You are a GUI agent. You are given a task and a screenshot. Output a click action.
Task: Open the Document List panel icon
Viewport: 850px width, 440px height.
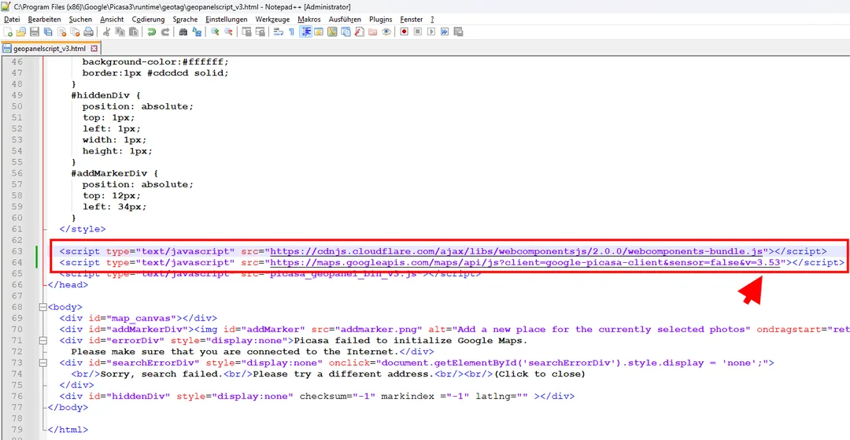pos(346,32)
